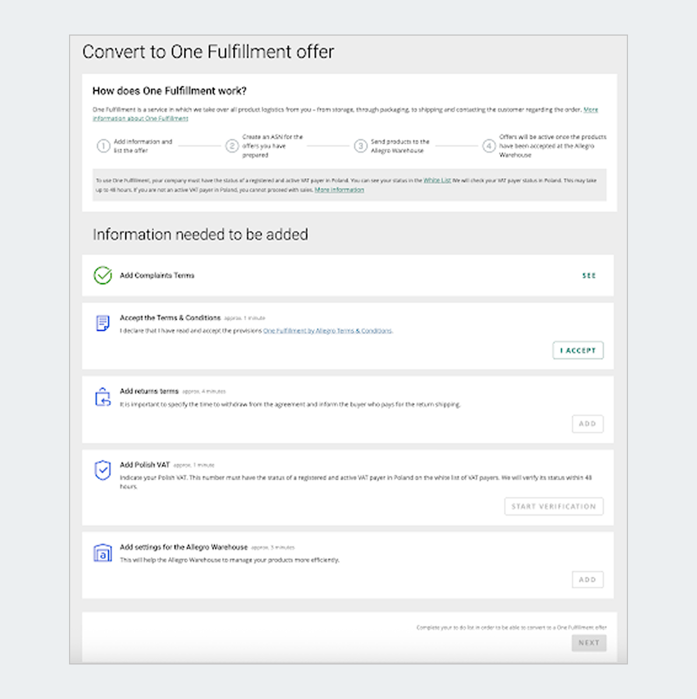697x699 pixels.
Task: Click step 4 circle about offers being active
Action: coord(490,146)
